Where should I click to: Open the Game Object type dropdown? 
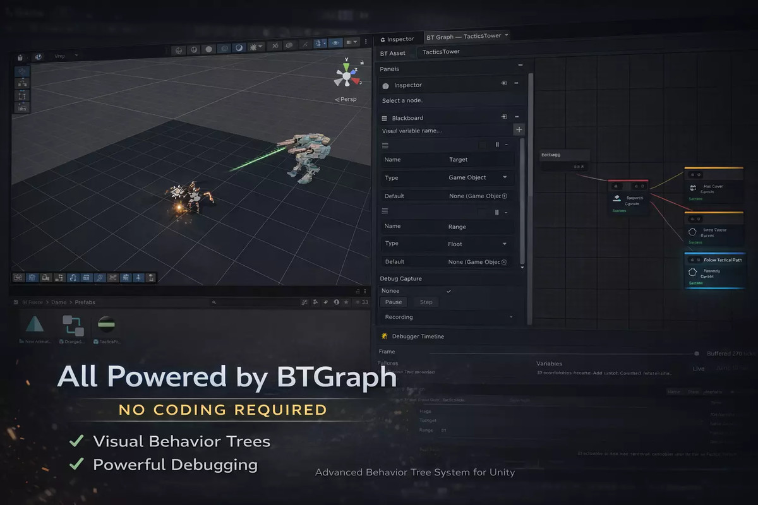(x=478, y=177)
